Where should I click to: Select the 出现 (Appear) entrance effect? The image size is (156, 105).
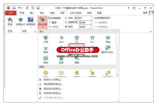click(x=46, y=39)
